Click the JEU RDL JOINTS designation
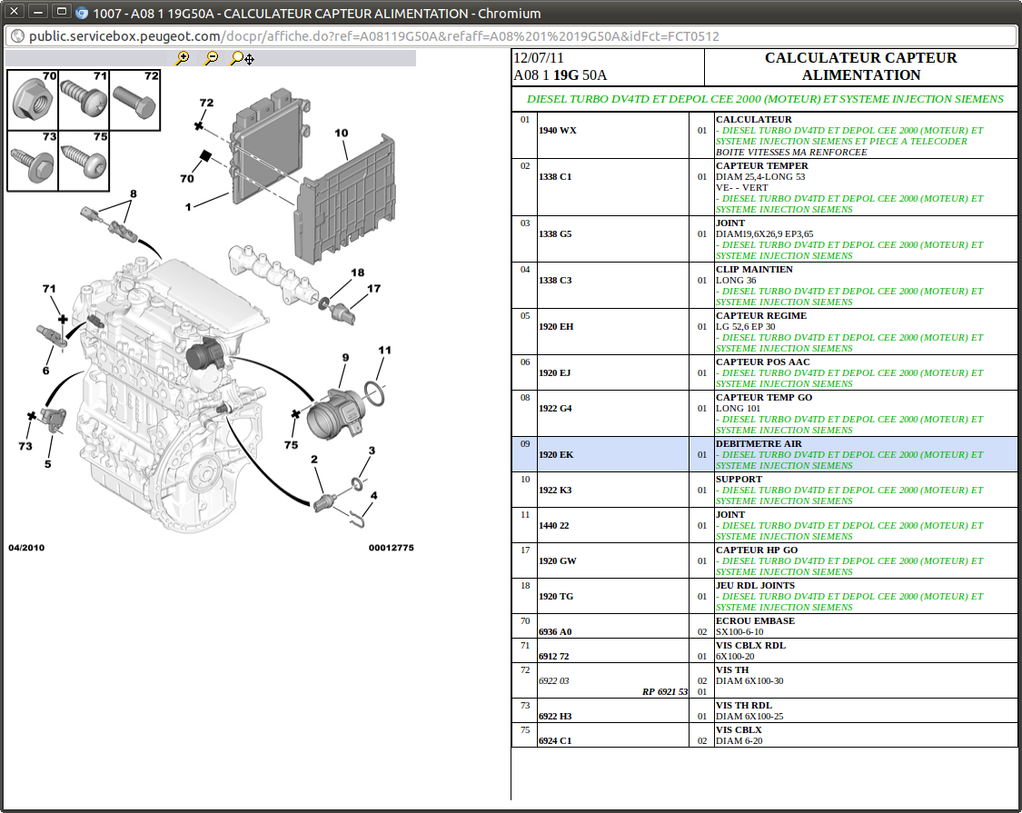 click(x=756, y=586)
